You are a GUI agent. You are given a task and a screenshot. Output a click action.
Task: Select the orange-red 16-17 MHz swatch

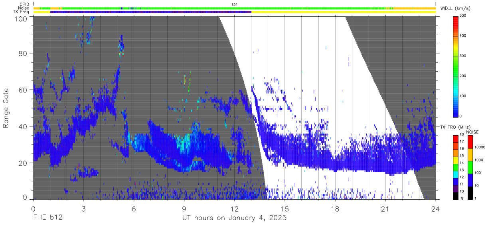[455, 146]
